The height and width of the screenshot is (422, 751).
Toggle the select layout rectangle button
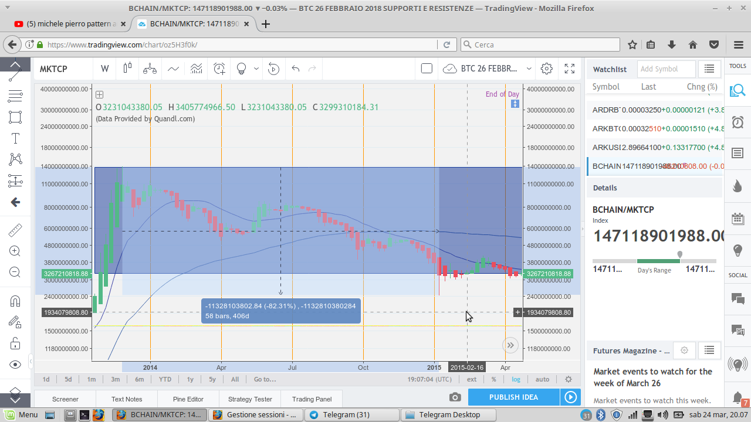click(427, 69)
